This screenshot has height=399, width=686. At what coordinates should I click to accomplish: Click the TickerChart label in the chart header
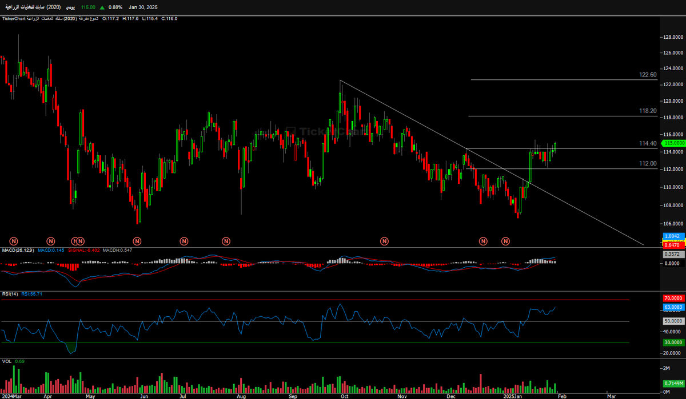(13, 19)
